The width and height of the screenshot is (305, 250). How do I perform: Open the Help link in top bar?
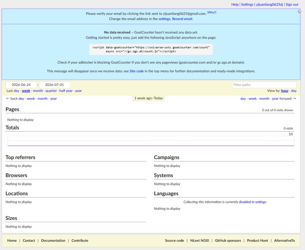[x=235, y=4]
